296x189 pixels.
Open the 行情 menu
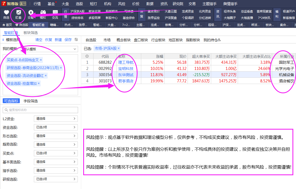pyautogui.click(x=37, y=4)
